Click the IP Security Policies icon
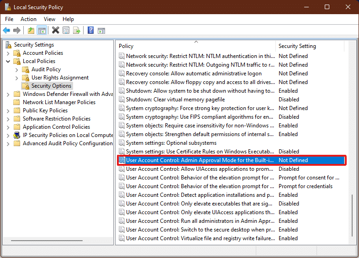 tap(17, 135)
